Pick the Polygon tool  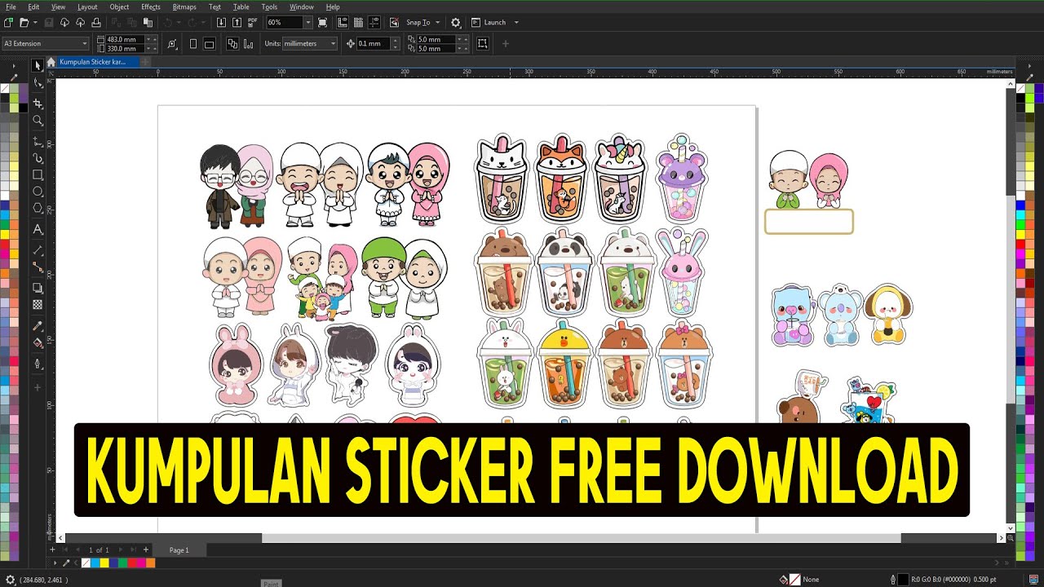pyautogui.click(x=38, y=209)
